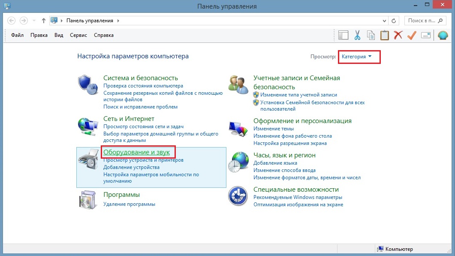Click the orange checkmark Properties icon

[412, 35]
